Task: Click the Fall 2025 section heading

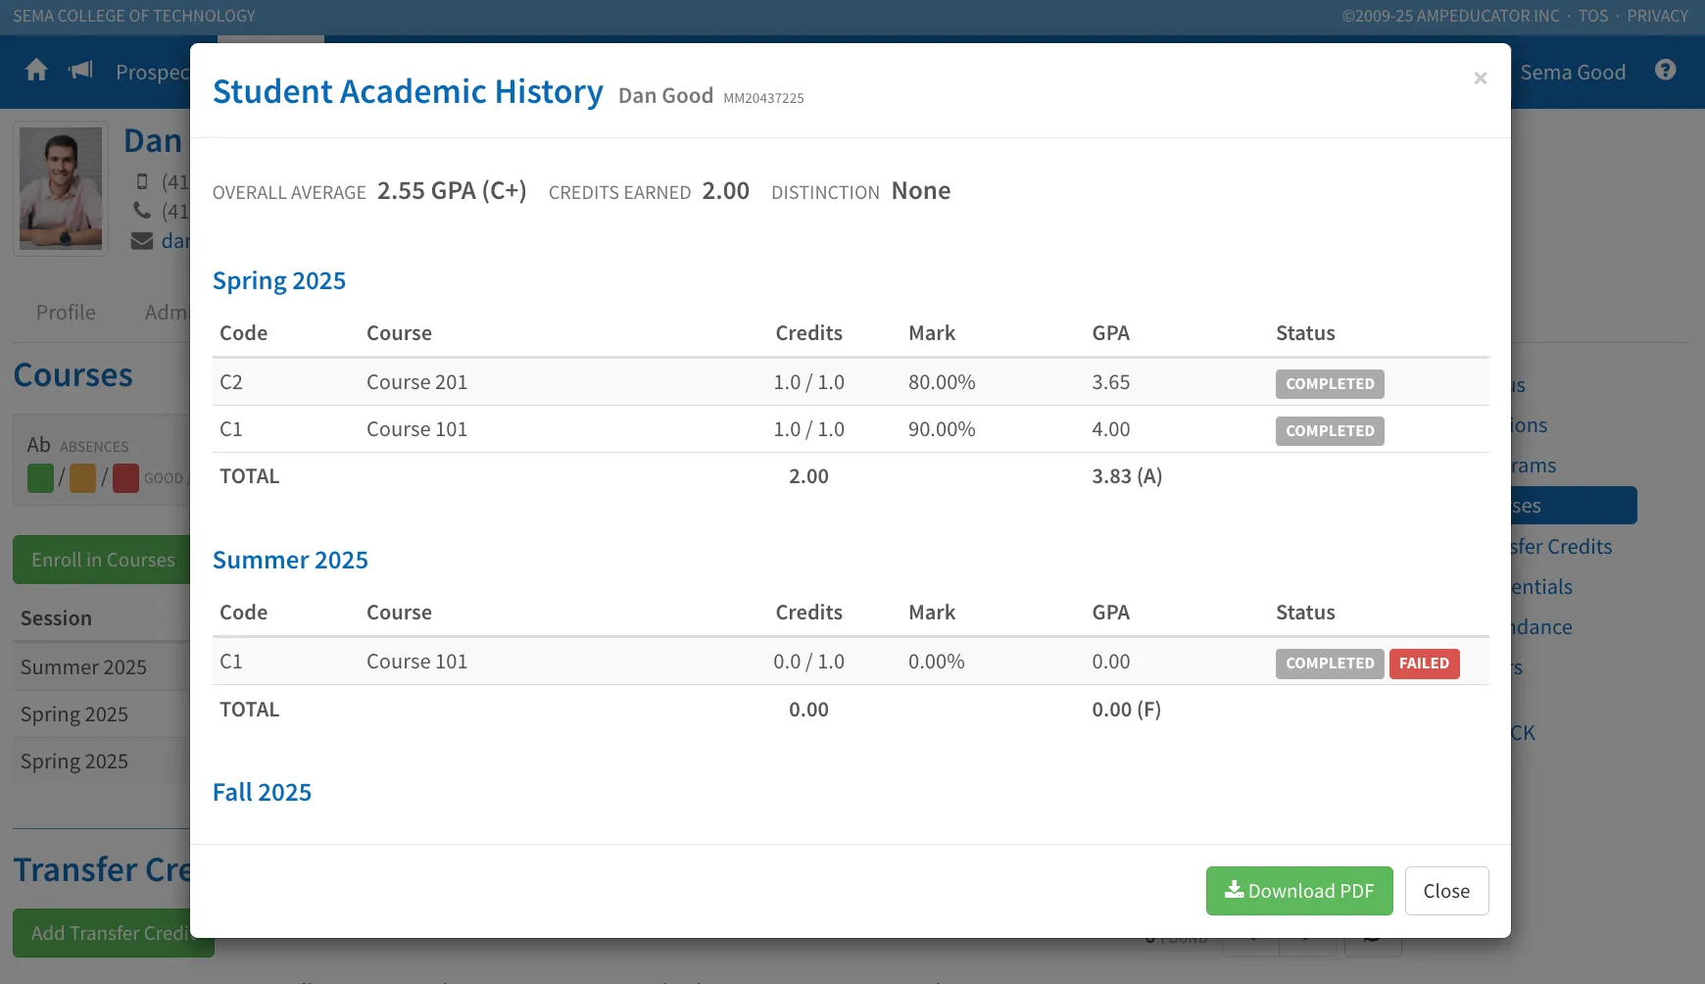Action: point(262,792)
